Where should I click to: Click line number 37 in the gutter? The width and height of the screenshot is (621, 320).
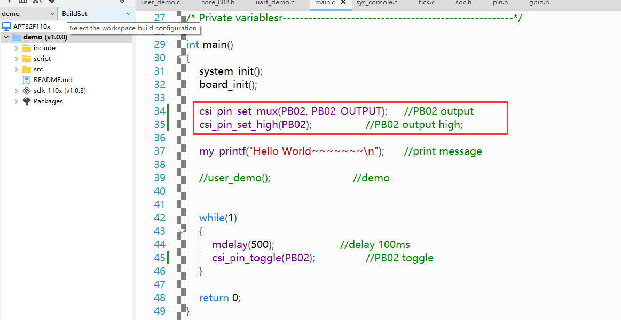[x=159, y=151]
